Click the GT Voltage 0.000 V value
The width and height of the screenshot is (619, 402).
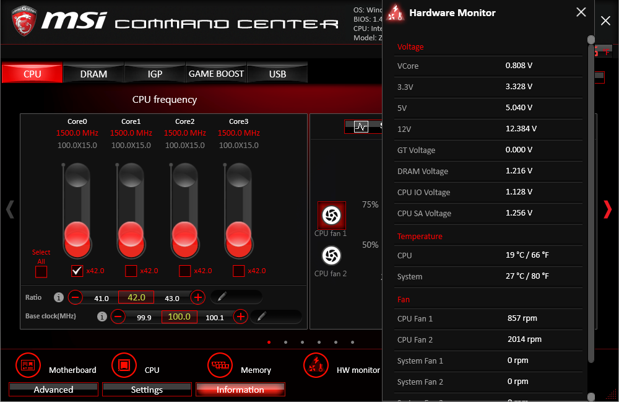pos(519,149)
